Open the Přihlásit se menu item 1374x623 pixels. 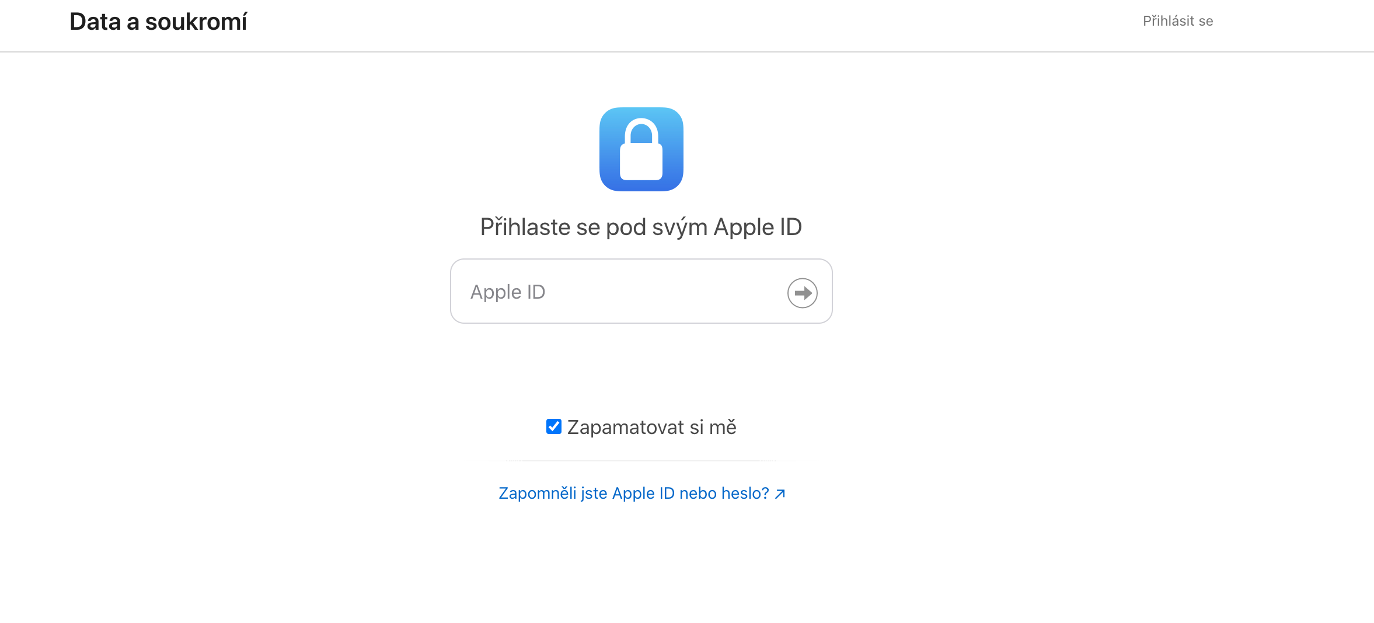click(x=1177, y=21)
